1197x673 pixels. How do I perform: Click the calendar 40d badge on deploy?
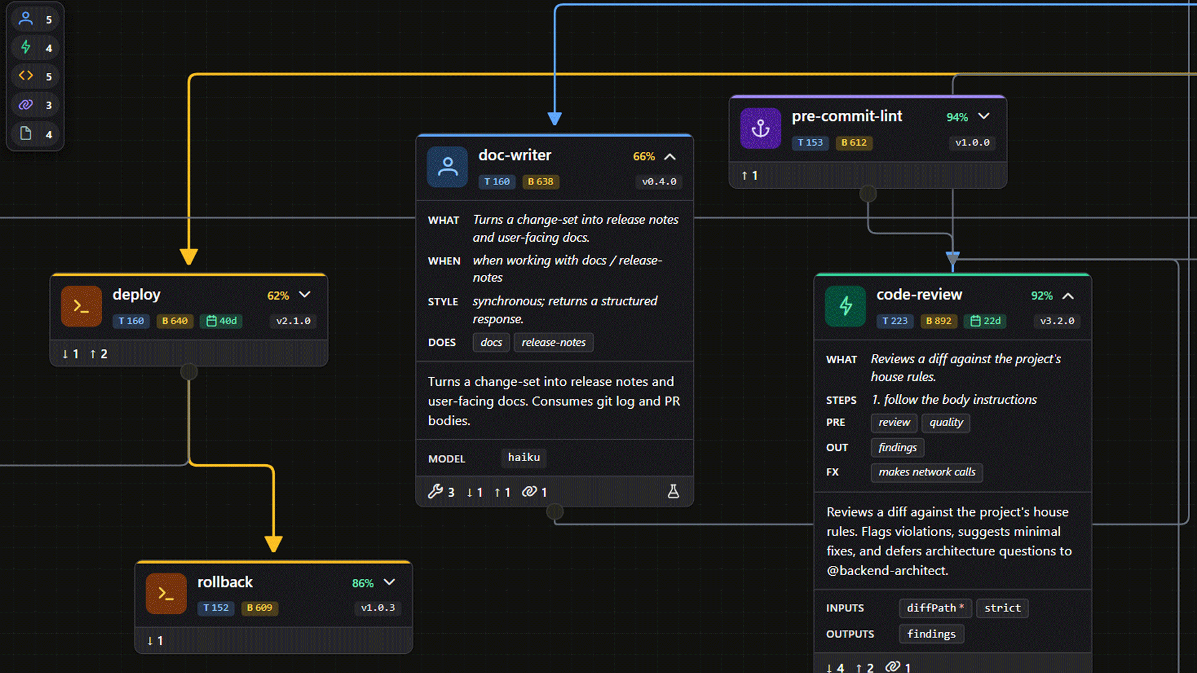click(x=222, y=321)
